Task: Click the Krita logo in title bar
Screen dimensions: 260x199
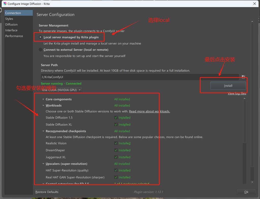Action: pyautogui.click(x=5, y=4)
